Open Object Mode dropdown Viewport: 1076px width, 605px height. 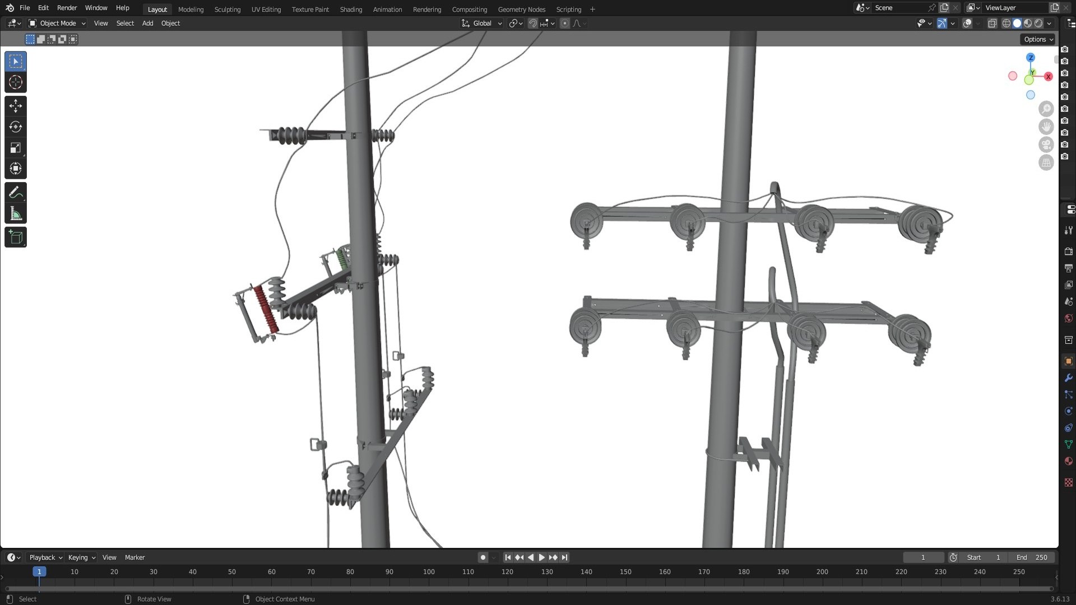coord(57,24)
